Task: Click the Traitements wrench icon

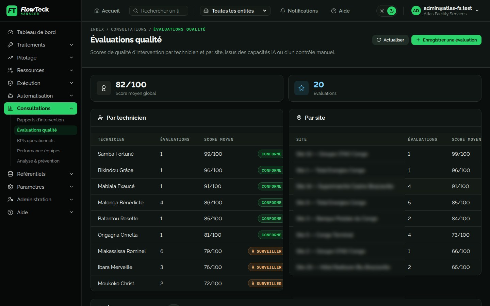Action: point(10,45)
